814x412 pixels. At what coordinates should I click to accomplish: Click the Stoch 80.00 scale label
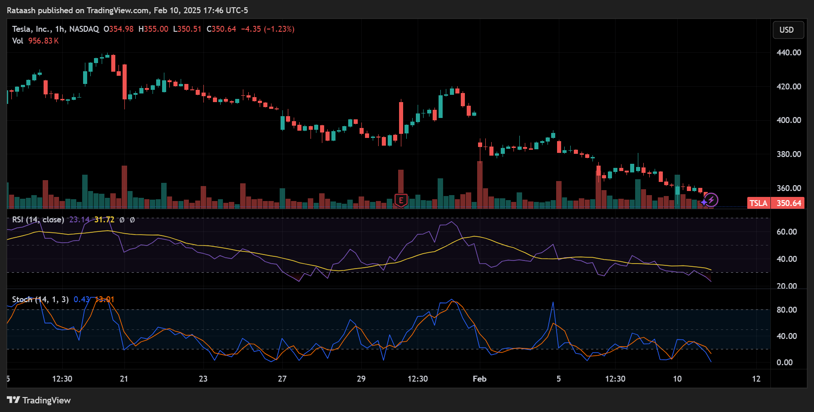(x=787, y=310)
